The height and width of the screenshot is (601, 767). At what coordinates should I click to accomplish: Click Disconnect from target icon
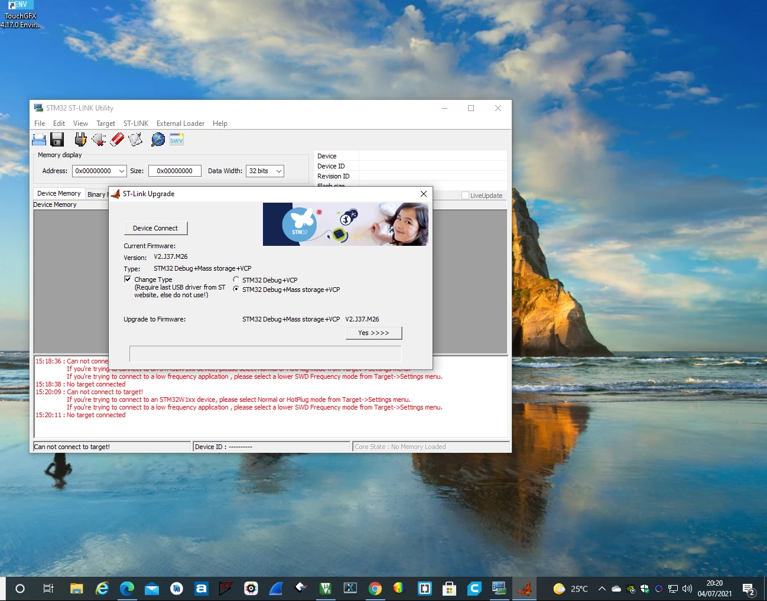[x=99, y=139]
